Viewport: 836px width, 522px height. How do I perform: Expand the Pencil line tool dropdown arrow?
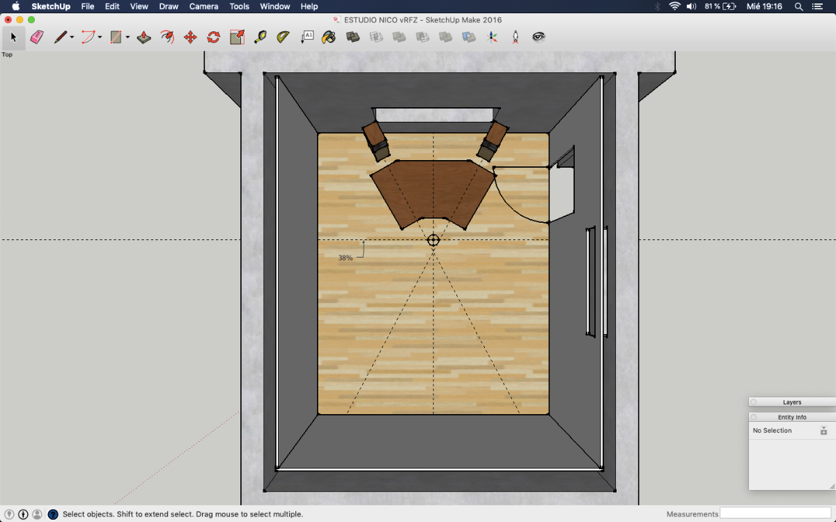pos(72,38)
